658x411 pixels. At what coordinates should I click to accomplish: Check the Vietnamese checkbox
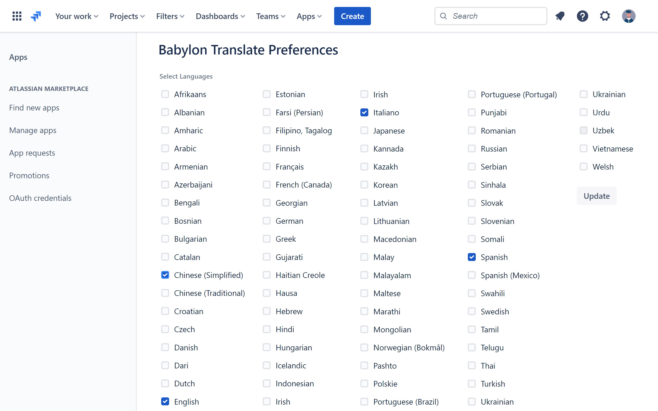583,148
